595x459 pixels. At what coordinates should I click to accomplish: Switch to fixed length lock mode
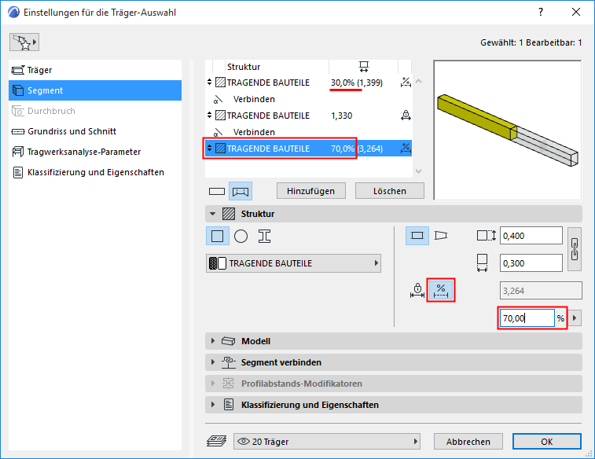pyautogui.click(x=417, y=290)
